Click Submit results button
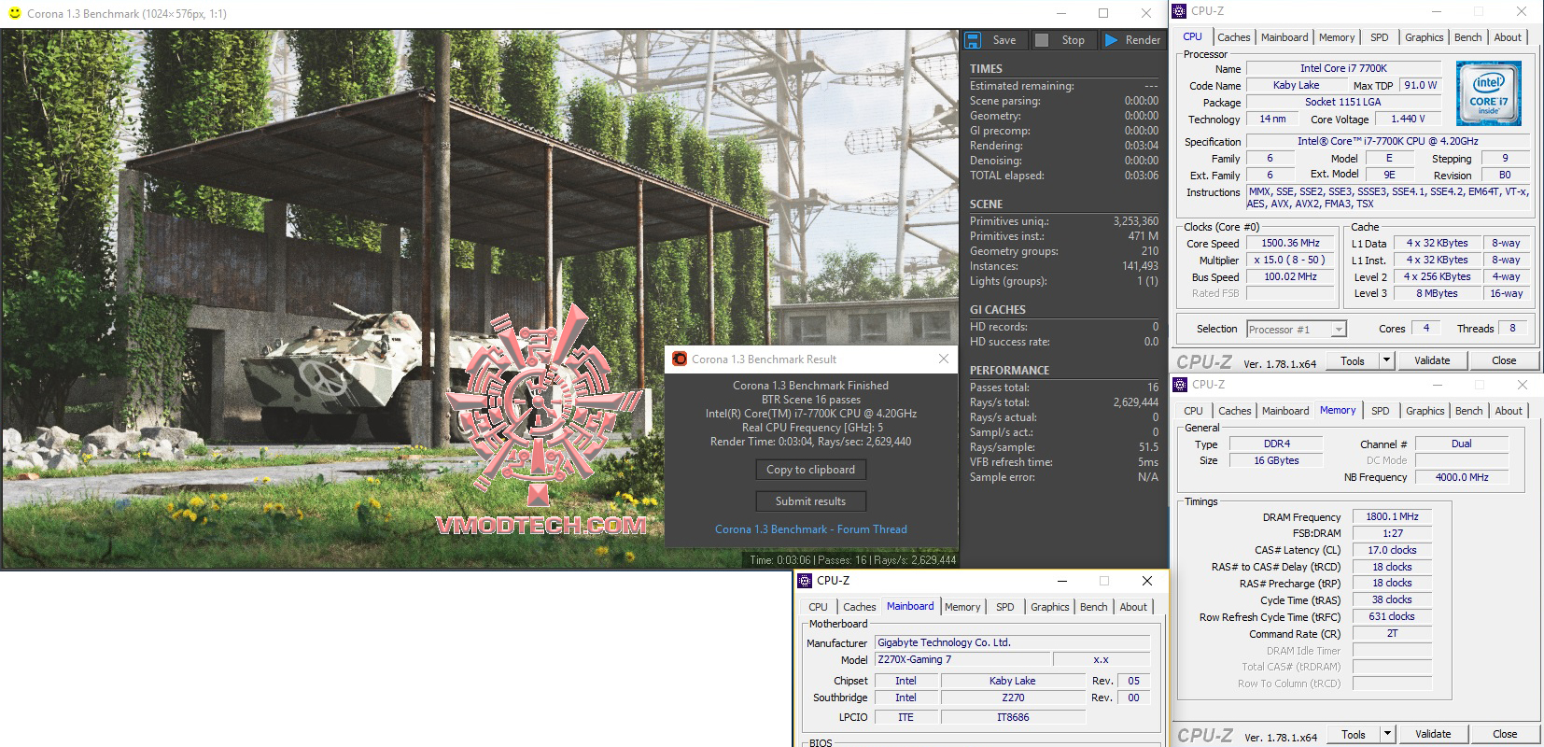Viewport: 1544px width, 747px height. click(x=810, y=501)
